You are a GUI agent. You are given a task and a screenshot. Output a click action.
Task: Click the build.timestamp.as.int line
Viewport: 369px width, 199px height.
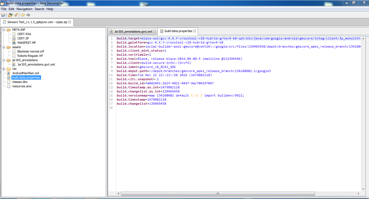(x=148, y=87)
